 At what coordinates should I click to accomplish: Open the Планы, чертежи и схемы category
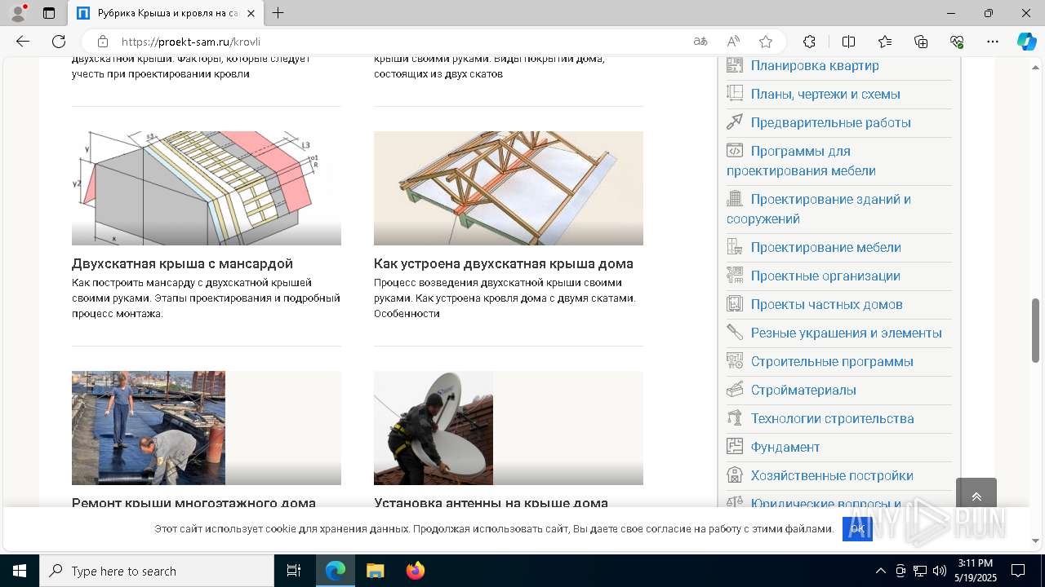[825, 94]
